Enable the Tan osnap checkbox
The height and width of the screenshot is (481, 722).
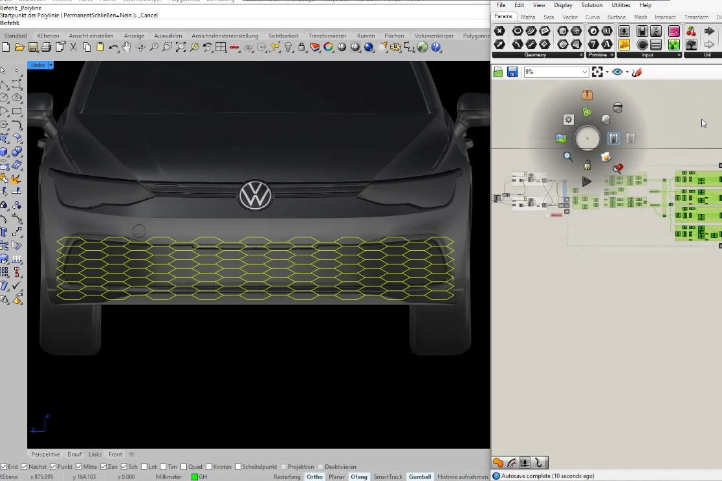pyautogui.click(x=163, y=467)
